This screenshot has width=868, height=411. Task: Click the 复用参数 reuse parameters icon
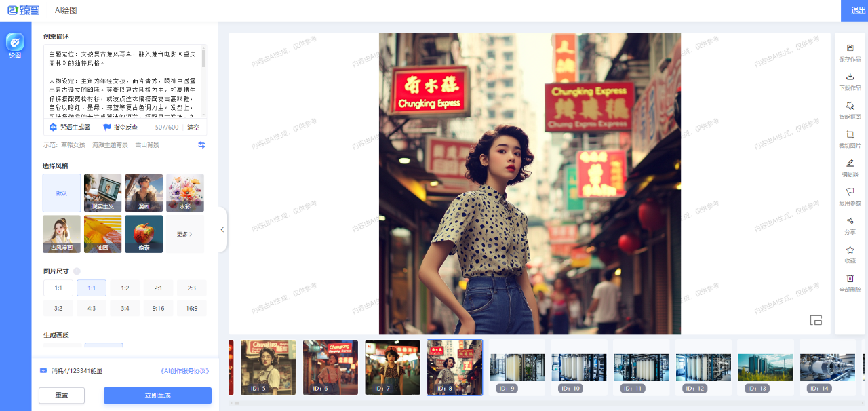[850, 192]
